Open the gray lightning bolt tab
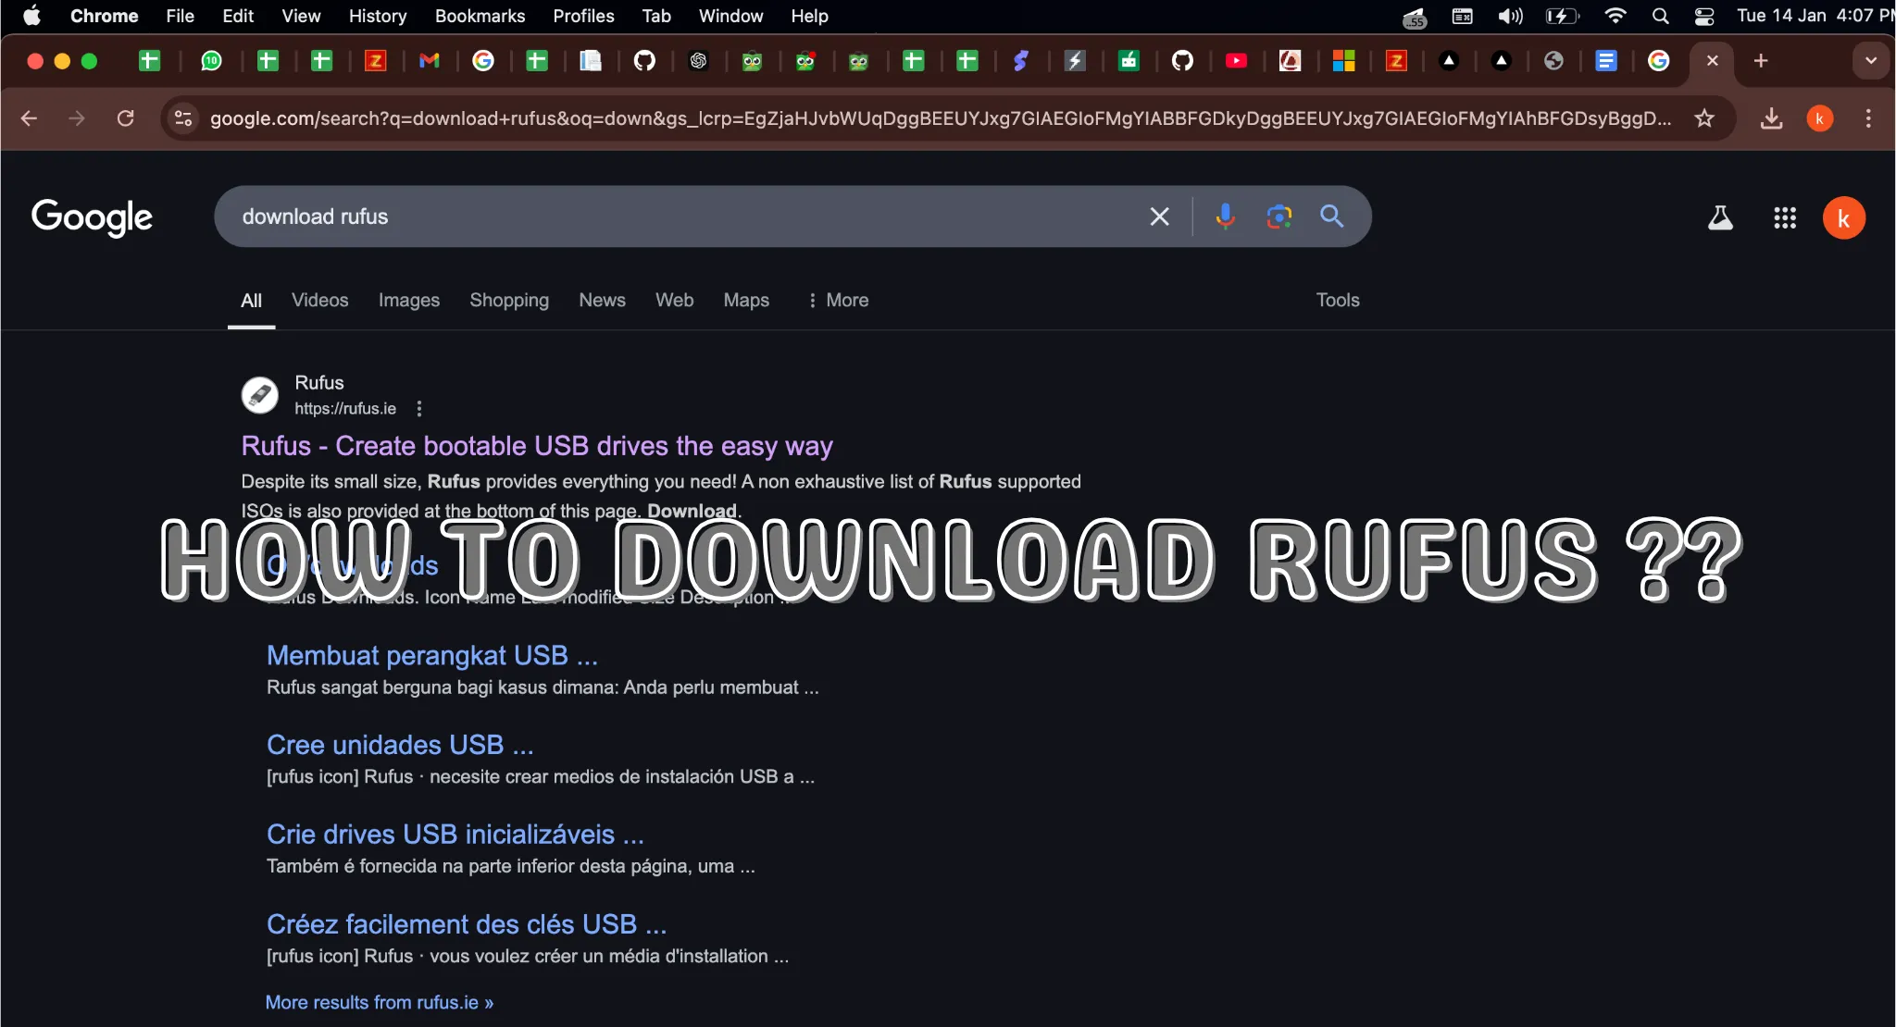This screenshot has height=1027, width=1896. click(1075, 61)
